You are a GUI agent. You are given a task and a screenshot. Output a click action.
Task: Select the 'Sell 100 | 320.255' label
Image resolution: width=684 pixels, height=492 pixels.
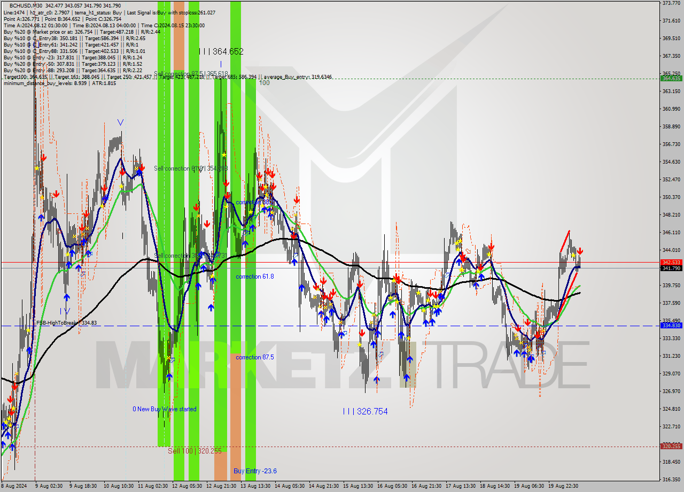tap(195, 451)
